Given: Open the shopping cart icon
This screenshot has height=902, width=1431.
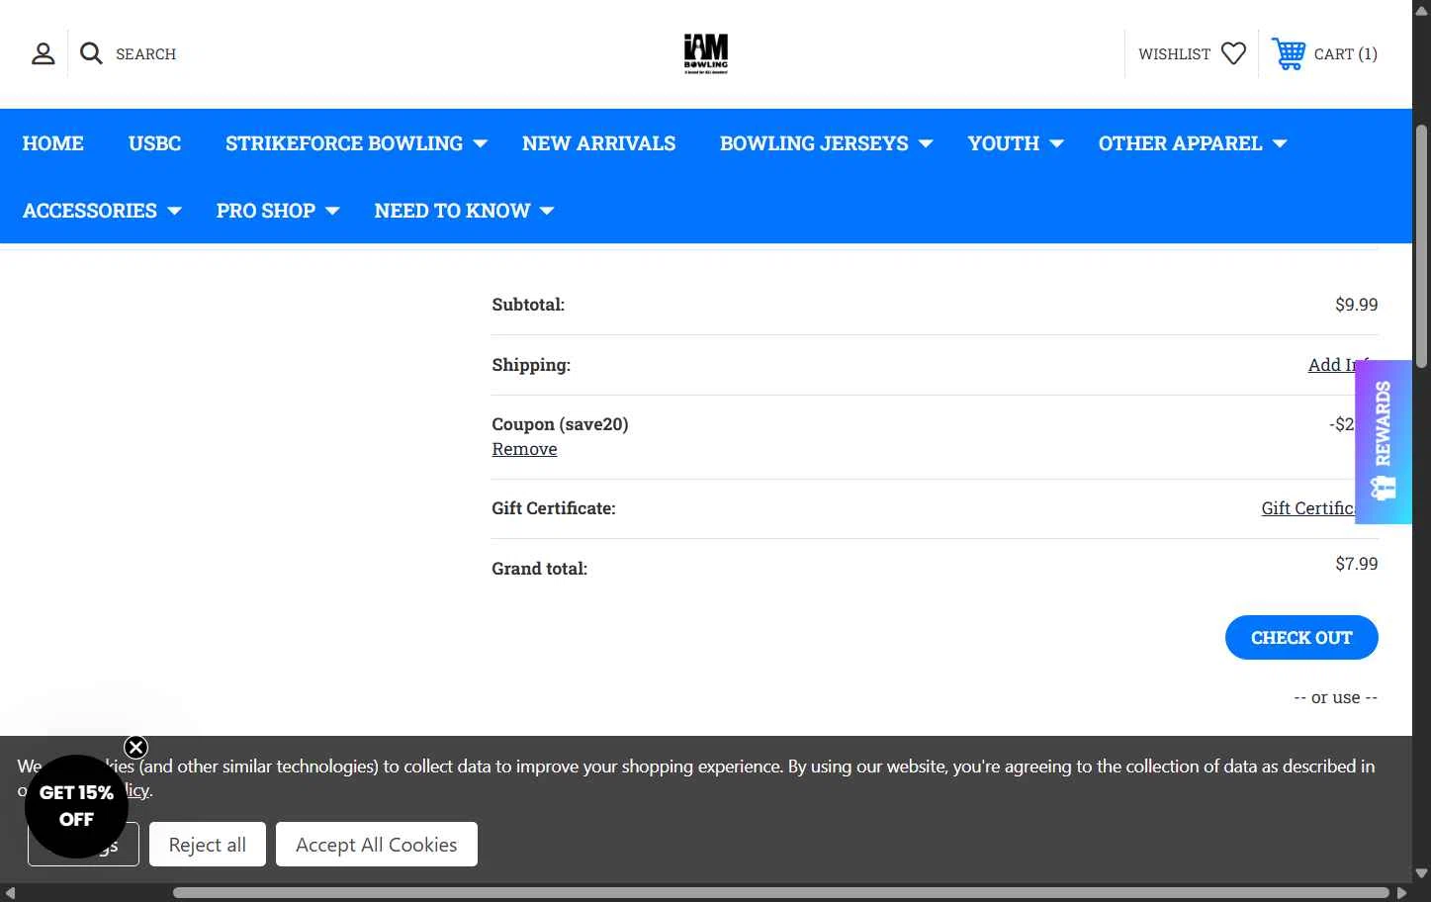Looking at the screenshot, I should (x=1289, y=53).
